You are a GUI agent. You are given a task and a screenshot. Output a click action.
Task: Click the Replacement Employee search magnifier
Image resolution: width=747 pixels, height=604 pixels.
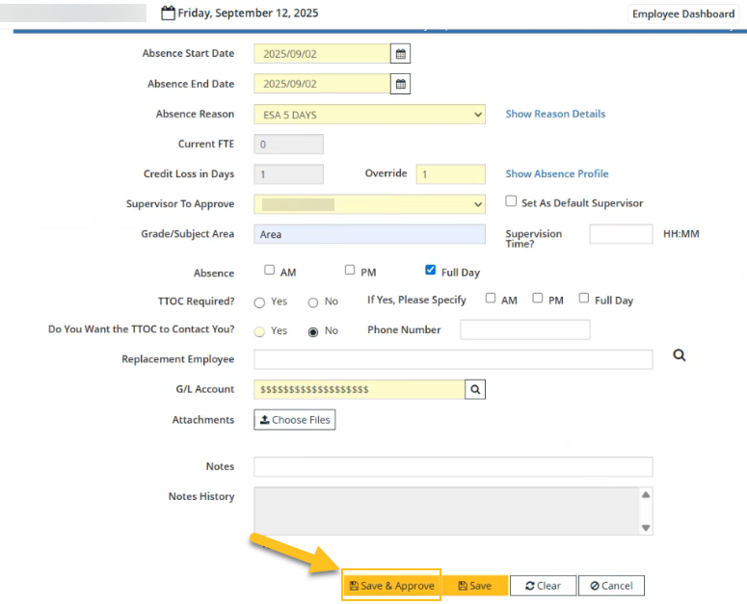click(680, 355)
